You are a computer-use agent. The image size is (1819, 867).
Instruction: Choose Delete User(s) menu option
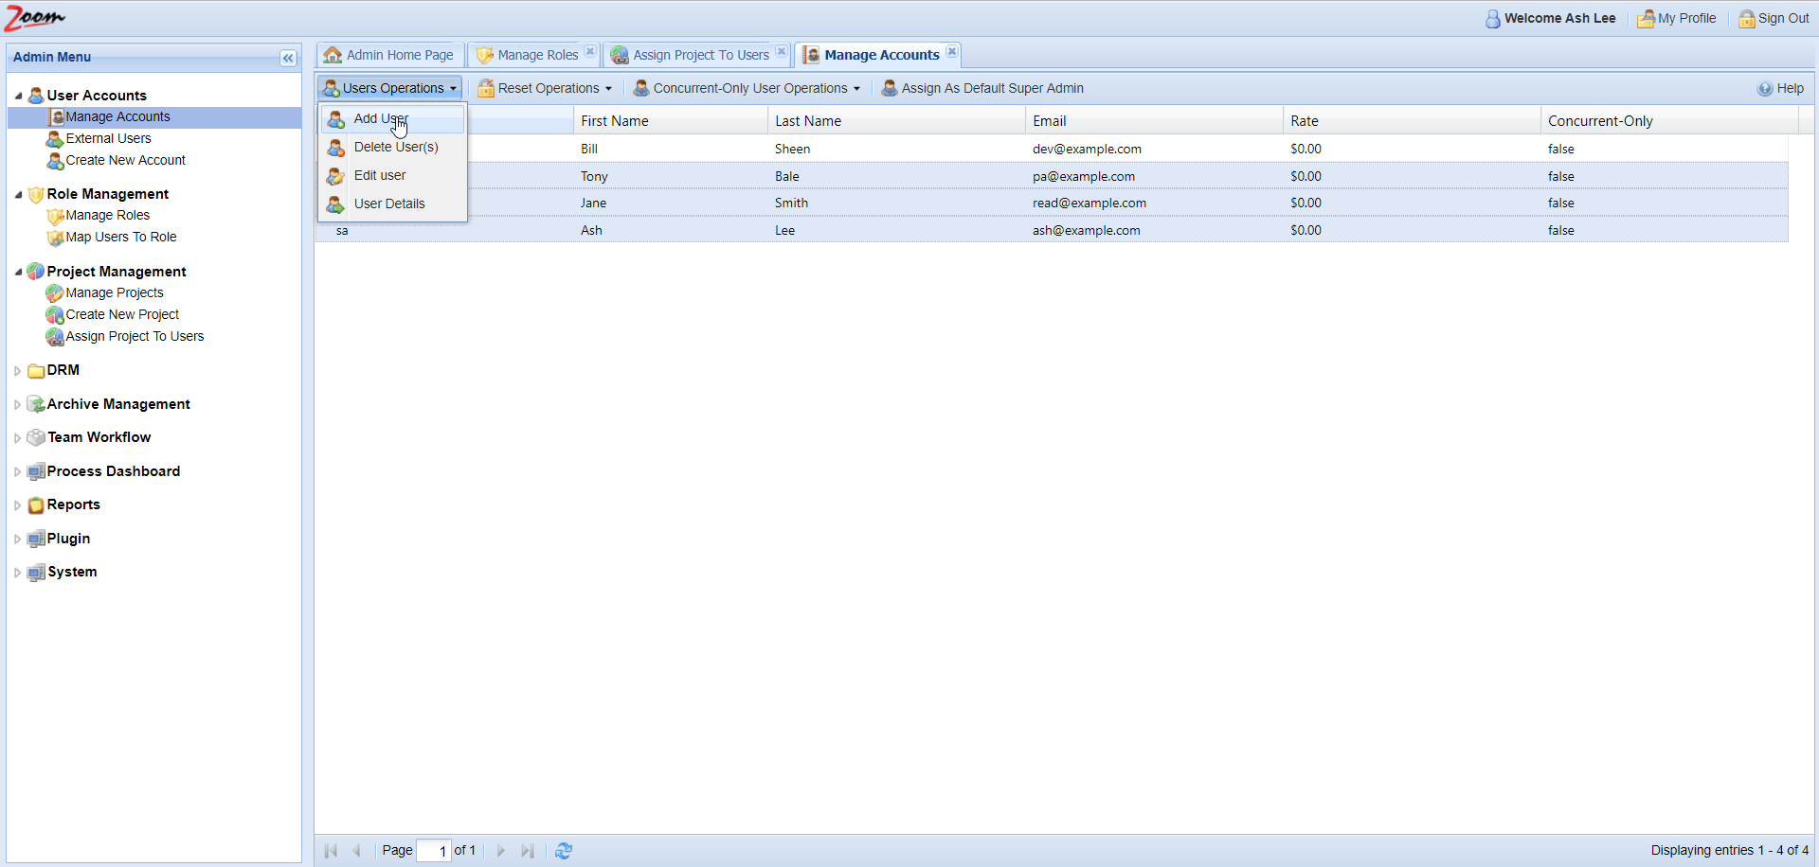coord(395,148)
